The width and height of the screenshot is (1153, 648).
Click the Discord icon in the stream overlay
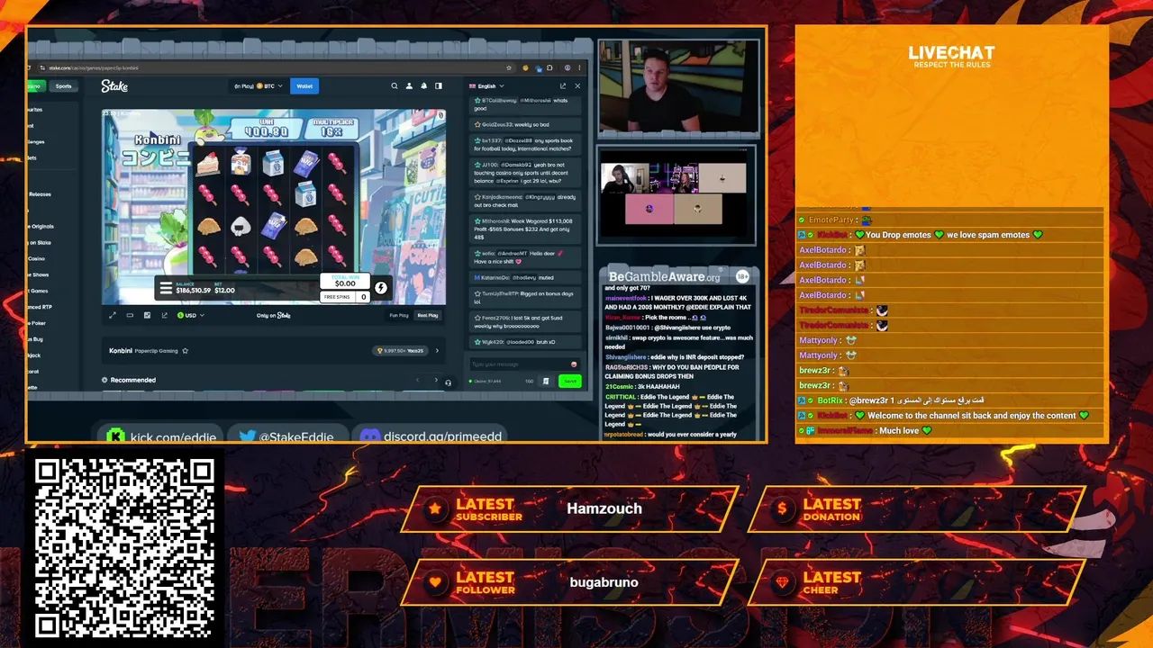click(369, 436)
